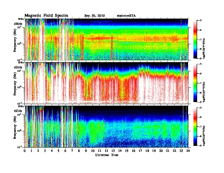Screen dimensions: 224x173
Task: Click hour 16 on the Universal Time axis
Action: coord(133,151)
